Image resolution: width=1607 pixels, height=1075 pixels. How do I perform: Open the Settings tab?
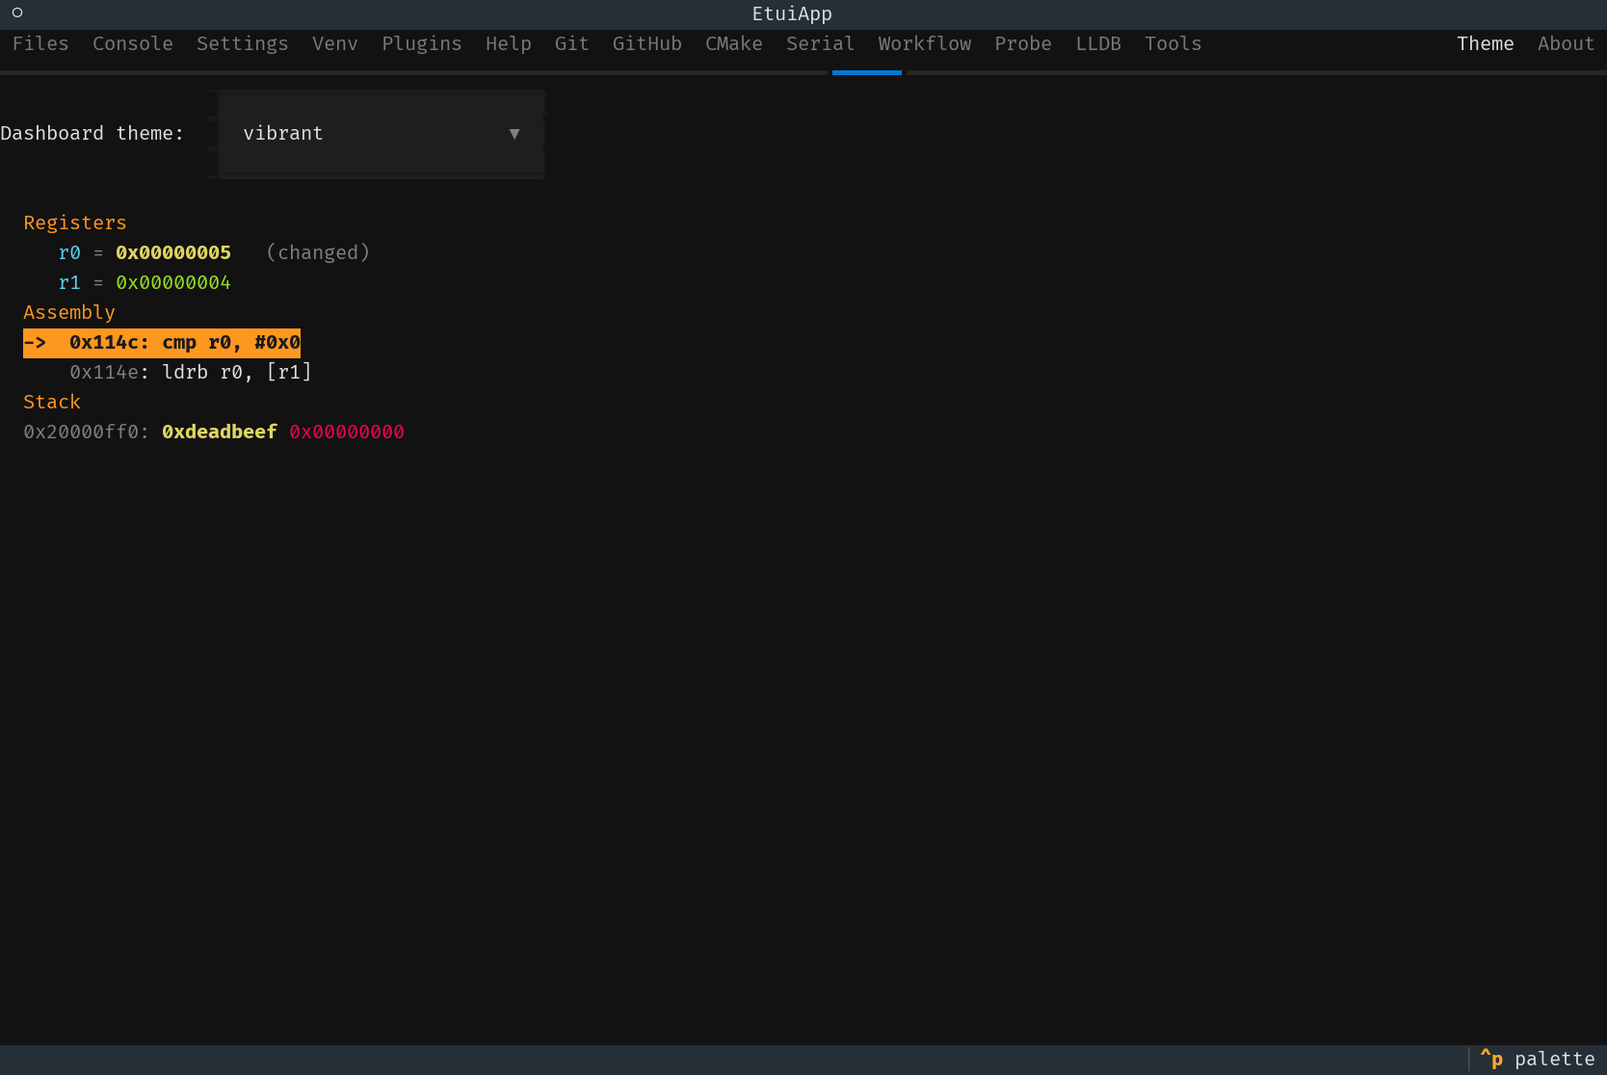[x=243, y=43]
